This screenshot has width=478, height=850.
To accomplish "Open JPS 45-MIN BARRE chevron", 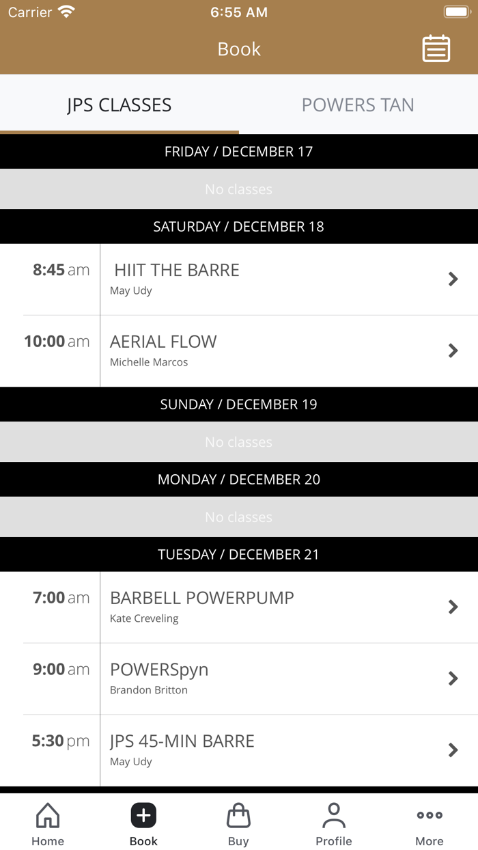I will [453, 750].
